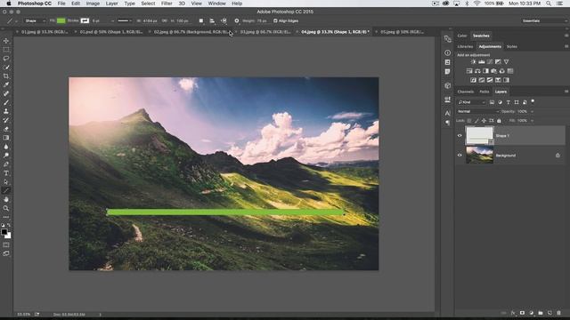This screenshot has width=570, height=320.
Task: Toggle lock transparent pixels
Action: [x=469, y=121]
